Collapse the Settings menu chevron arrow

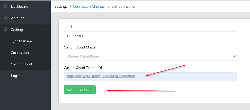click(46, 29)
